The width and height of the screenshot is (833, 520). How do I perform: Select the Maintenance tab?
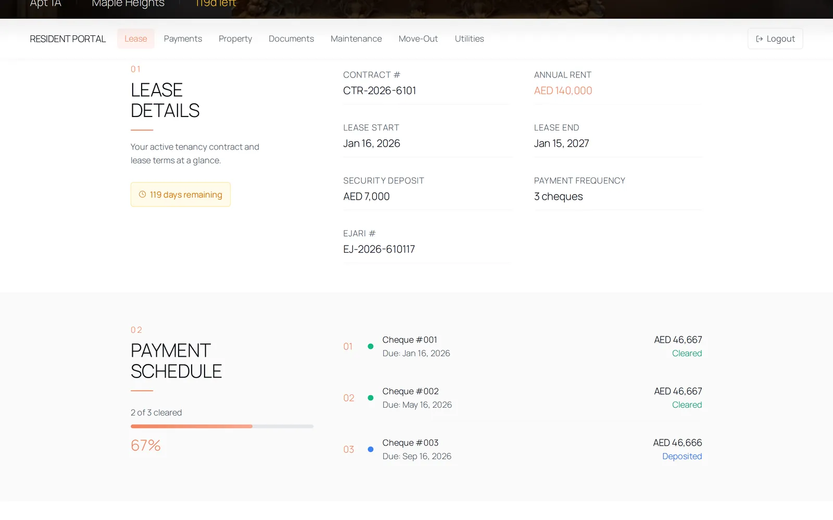pyautogui.click(x=356, y=39)
